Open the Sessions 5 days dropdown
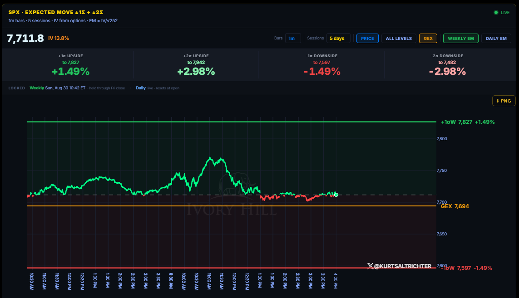 pos(338,39)
